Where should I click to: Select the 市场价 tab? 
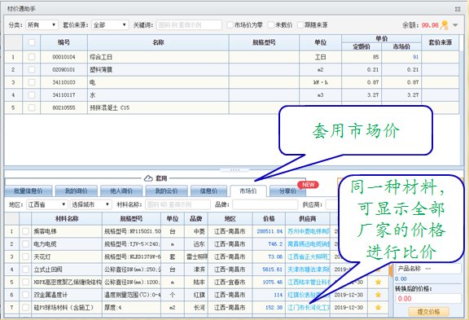[x=248, y=191]
